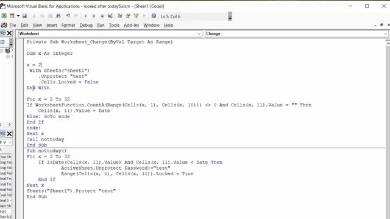This screenshot has width=390, height=219.
Task: Save the workbook with the Save icon
Action: click(24, 16)
